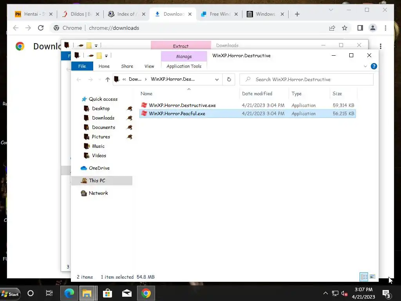
Task: Click the WinXP.Horror.Des... breadcrumb segment
Action: point(173,79)
